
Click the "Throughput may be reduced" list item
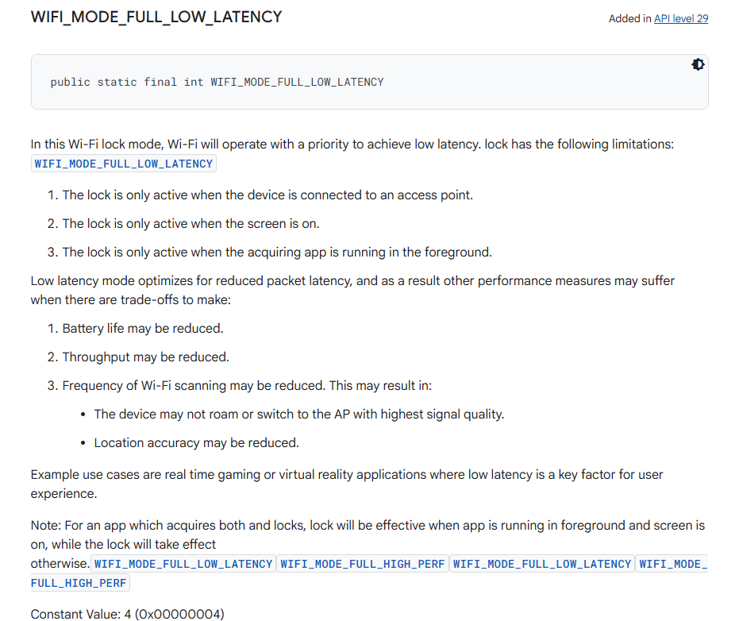pos(145,357)
